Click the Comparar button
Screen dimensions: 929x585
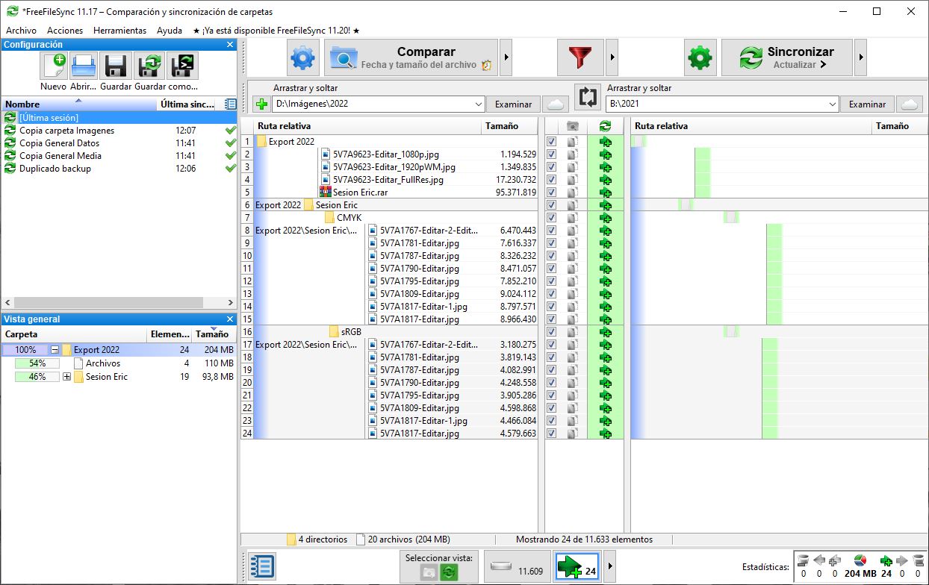[x=411, y=57]
